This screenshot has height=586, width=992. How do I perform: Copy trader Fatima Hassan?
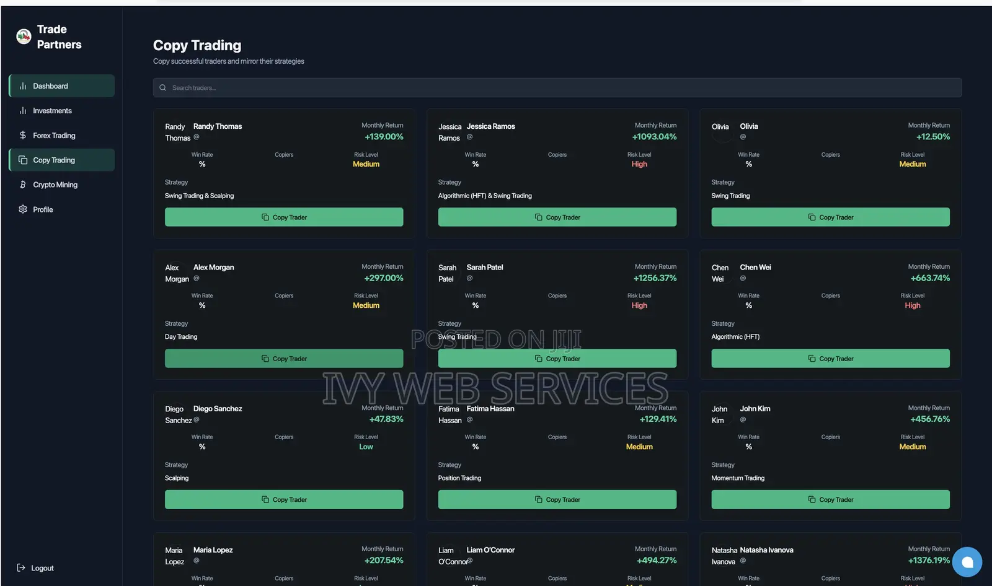[x=557, y=500]
